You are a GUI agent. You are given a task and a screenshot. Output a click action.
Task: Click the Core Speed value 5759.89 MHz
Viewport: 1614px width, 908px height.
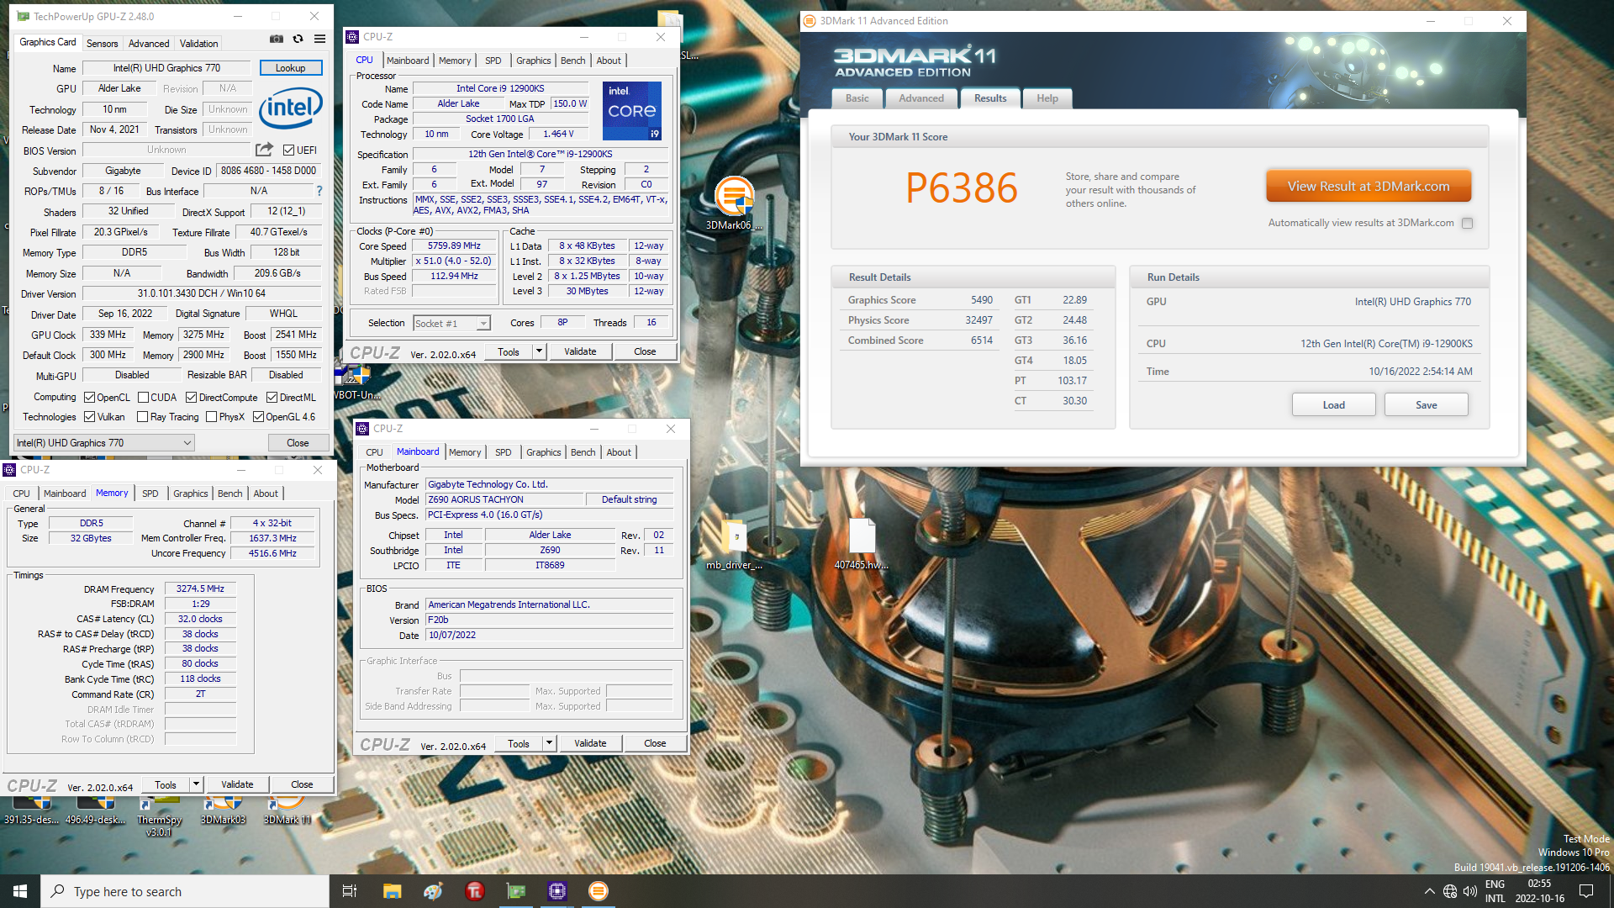click(454, 246)
